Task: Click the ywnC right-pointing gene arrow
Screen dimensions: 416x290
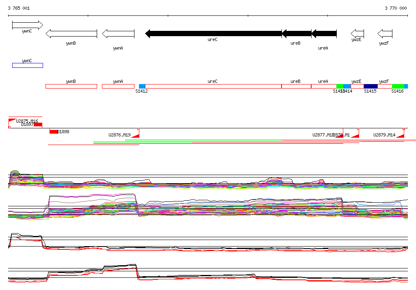Action: 28,25
